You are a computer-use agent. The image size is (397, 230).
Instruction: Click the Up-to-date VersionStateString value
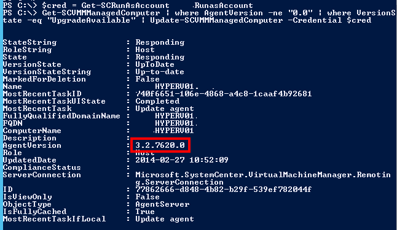pyautogui.click(x=160, y=72)
